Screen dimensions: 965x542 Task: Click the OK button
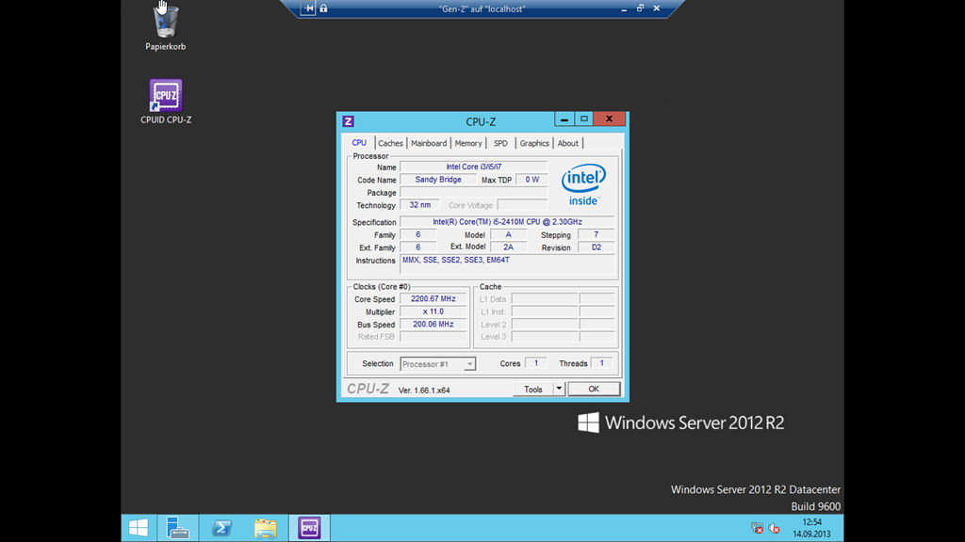coord(594,389)
